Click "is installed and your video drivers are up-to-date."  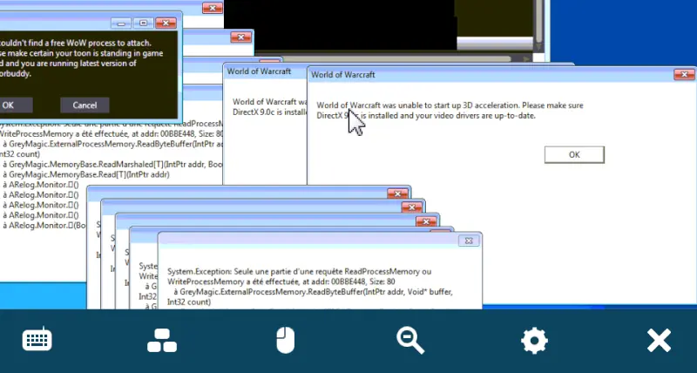(x=448, y=116)
